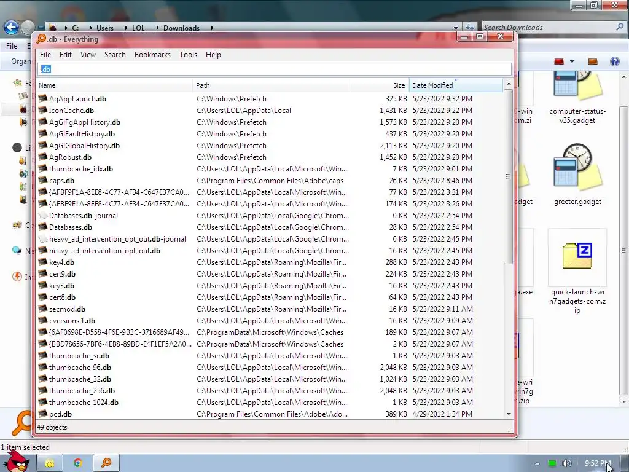This screenshot has width=629, height=472.
Task: Select the caps.db file icon
Action: click(x=42, y=180)
